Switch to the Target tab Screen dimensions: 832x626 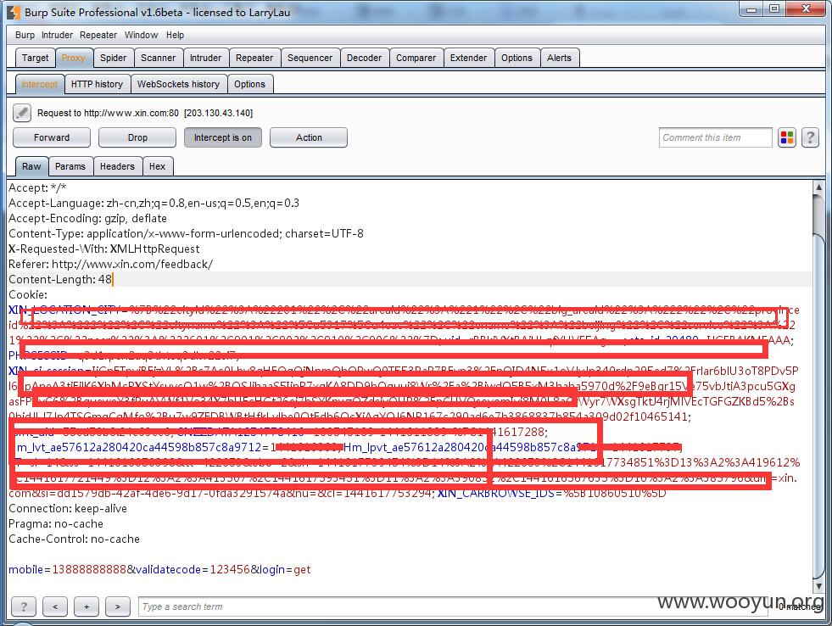tap(35, 58)
